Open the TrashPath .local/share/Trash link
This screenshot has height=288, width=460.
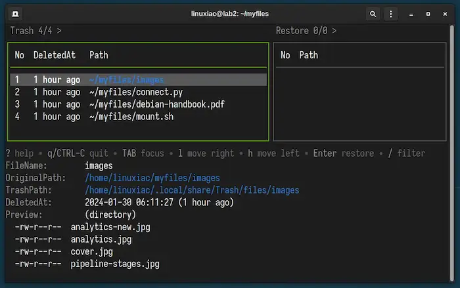pos(192,190)
